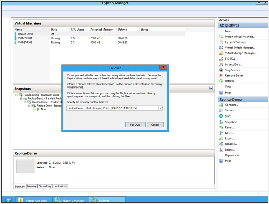Viewport: 269px width, 204px height.
Task: Open Virtual hard disks folder in taskbar
Action: 34,200
